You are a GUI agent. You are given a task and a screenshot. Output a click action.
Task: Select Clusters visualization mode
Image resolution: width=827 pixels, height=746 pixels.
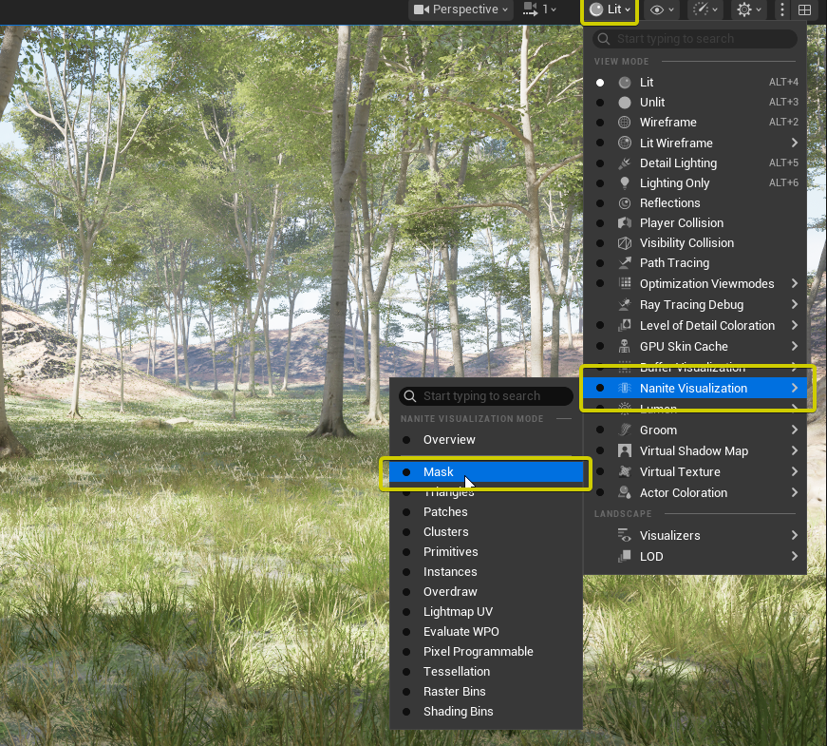point(446,532)
